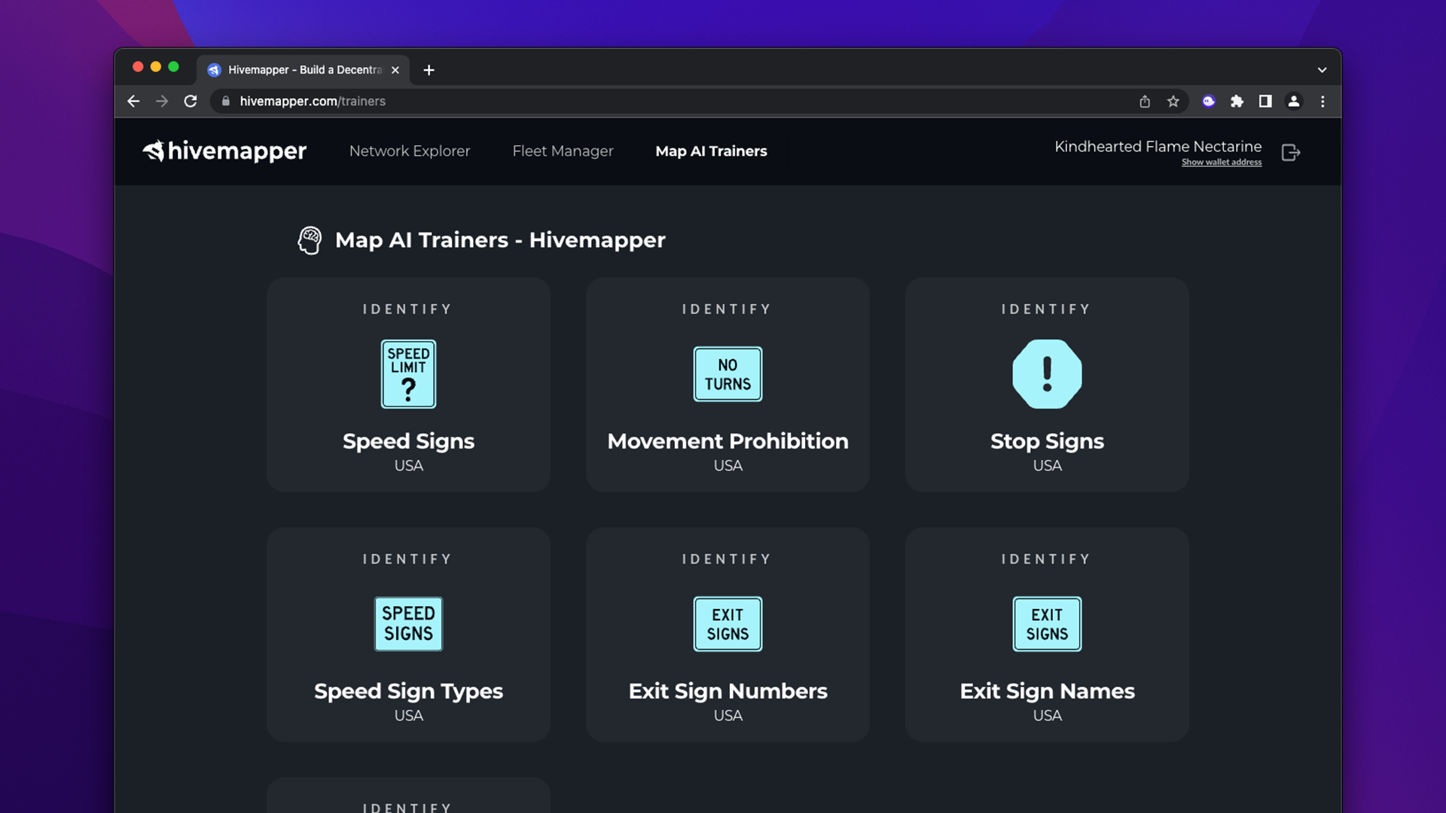The height and width of the screenshot is (813, 1446).
Task: Open the Chrome profile menu
Action: tap(1294, 102)
